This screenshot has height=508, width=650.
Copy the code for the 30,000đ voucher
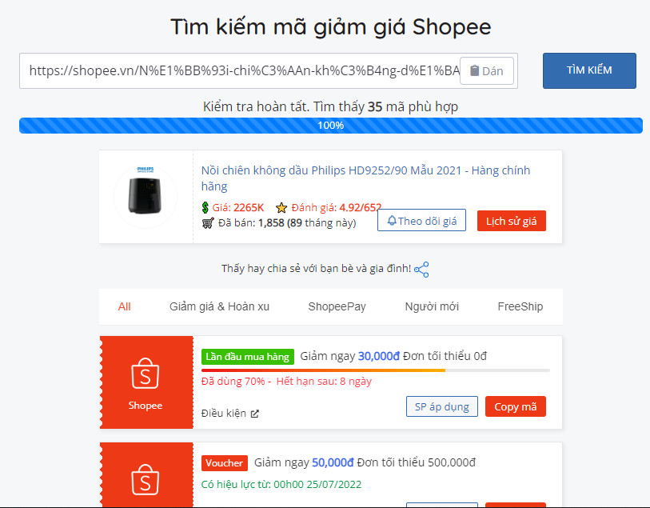516,407
